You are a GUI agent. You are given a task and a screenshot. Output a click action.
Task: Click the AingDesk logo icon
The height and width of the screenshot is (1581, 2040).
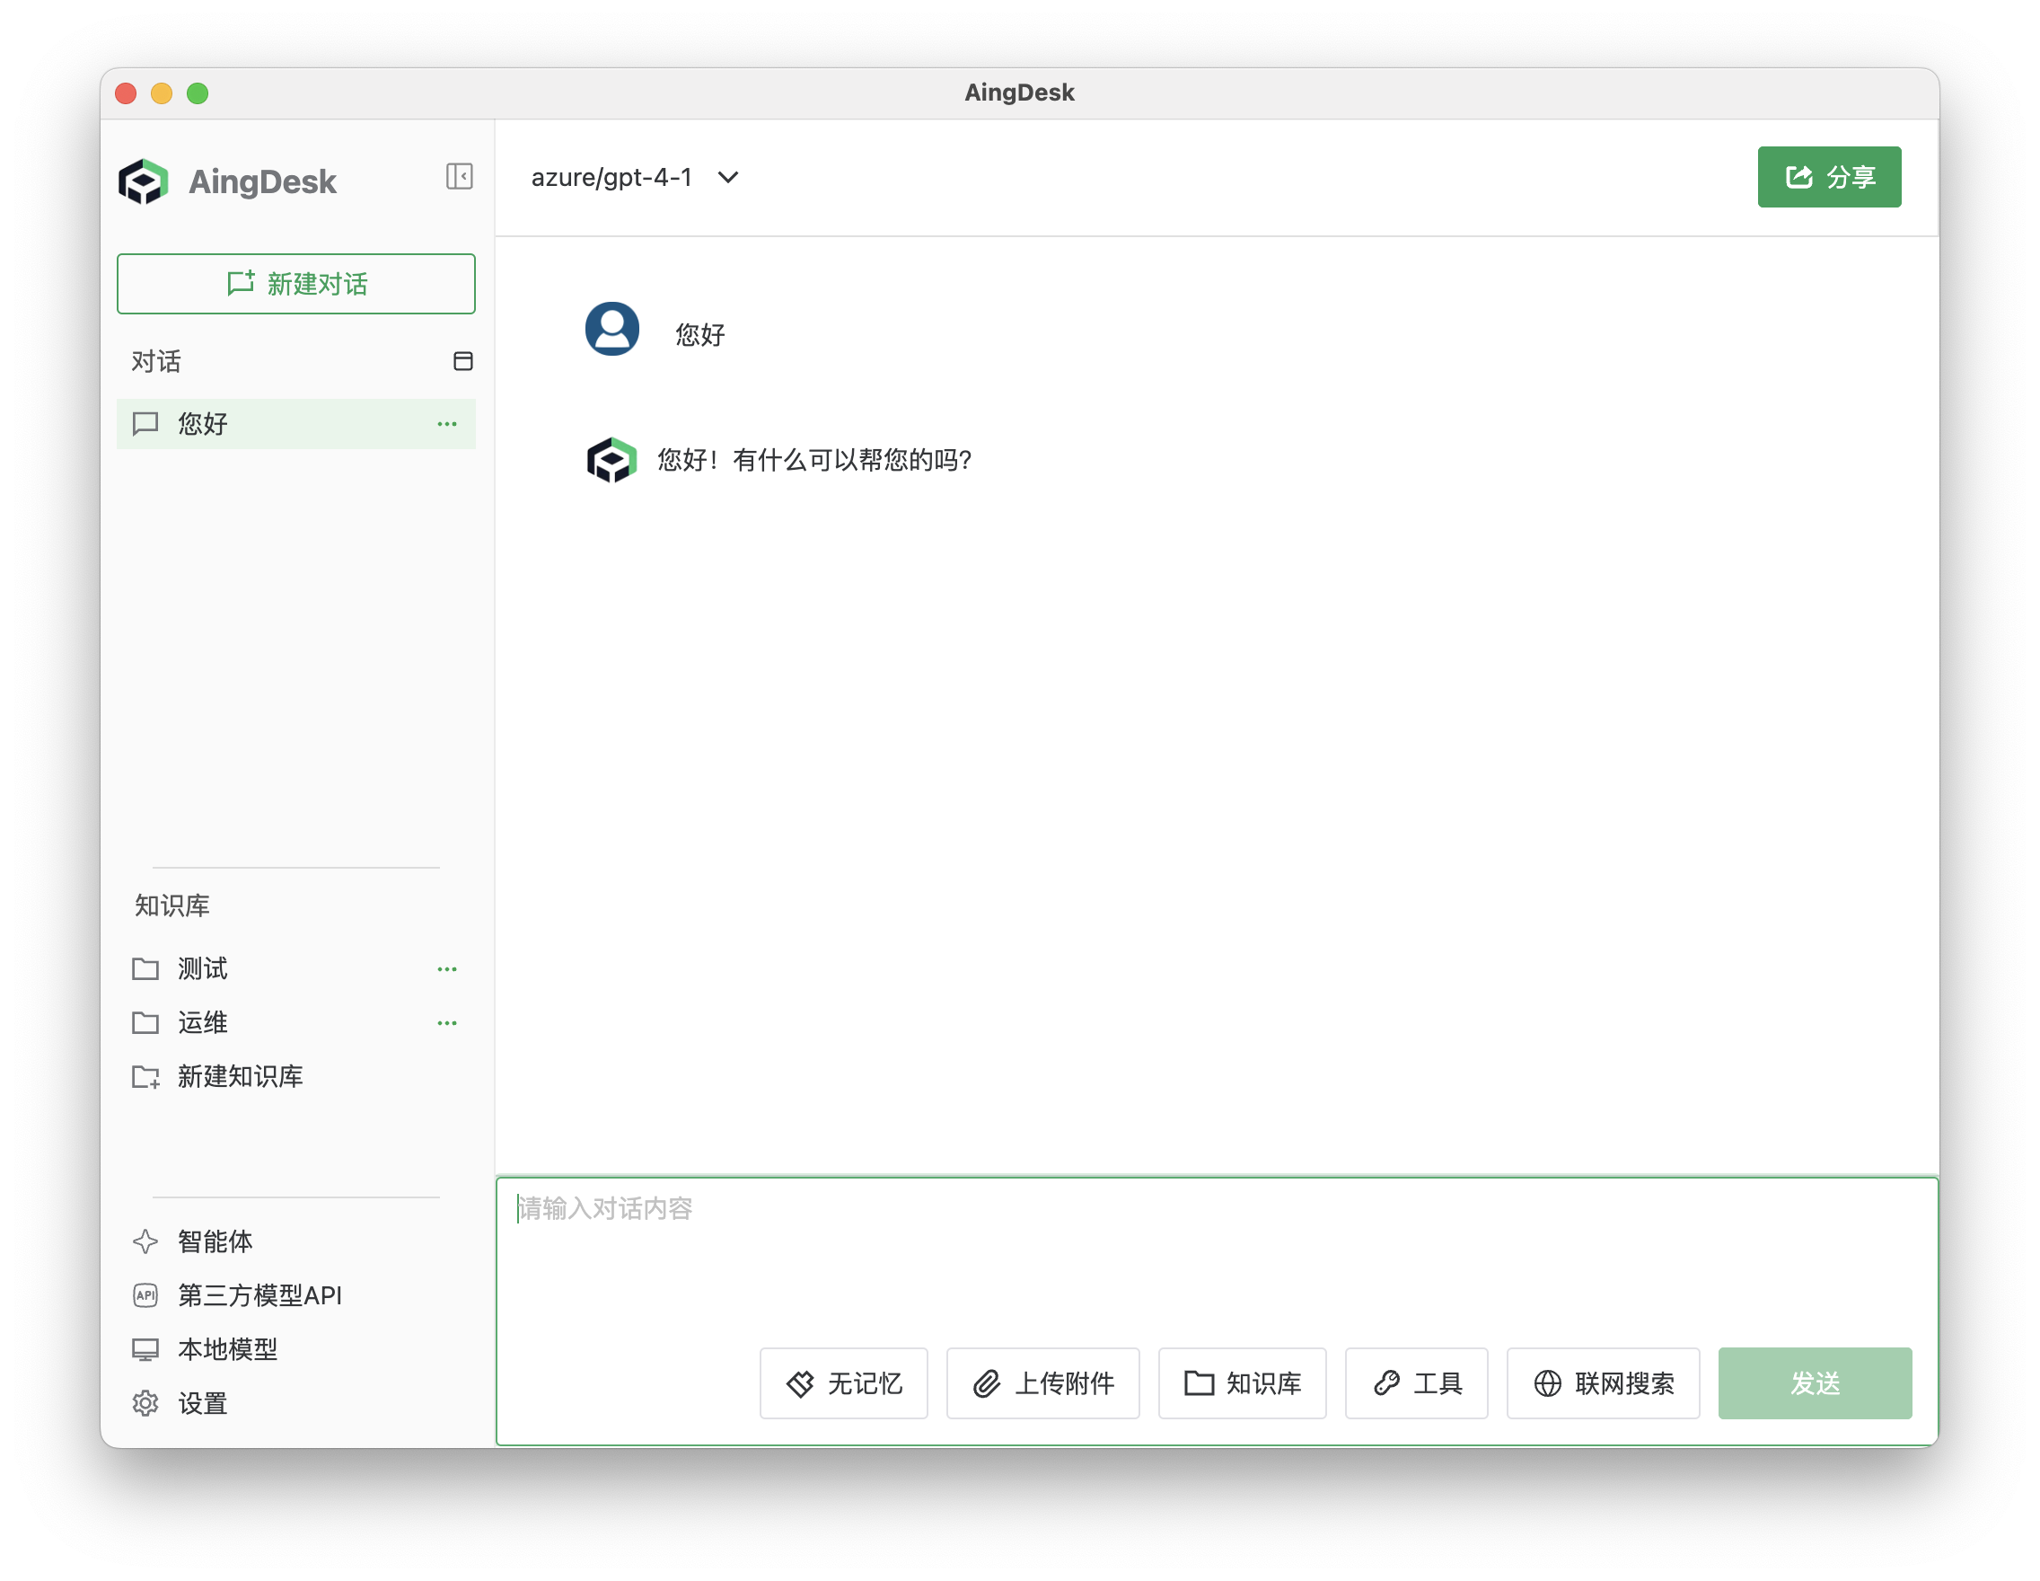click(x=145, y=181)
